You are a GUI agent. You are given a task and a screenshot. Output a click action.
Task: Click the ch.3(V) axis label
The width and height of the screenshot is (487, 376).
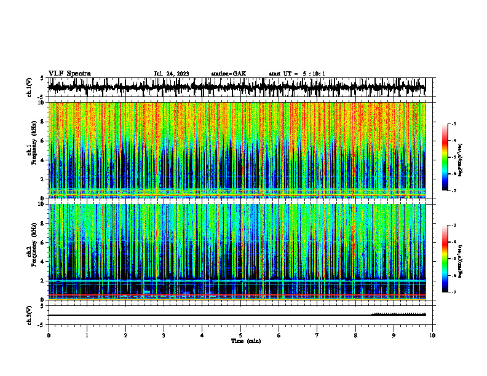(30, 315)
